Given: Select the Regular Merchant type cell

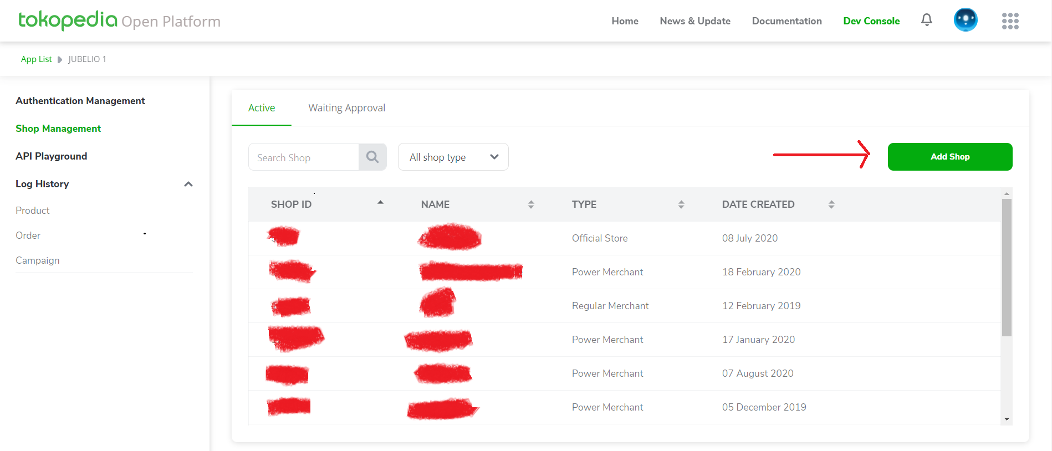Looking at the screenshot, I should click(x=610, y=306).
